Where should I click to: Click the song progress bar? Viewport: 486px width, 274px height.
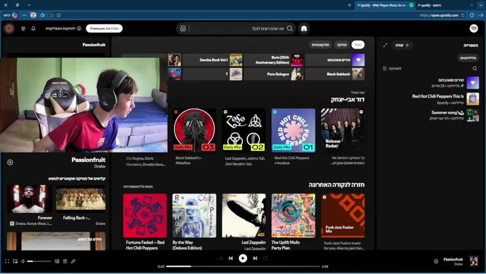243,266
